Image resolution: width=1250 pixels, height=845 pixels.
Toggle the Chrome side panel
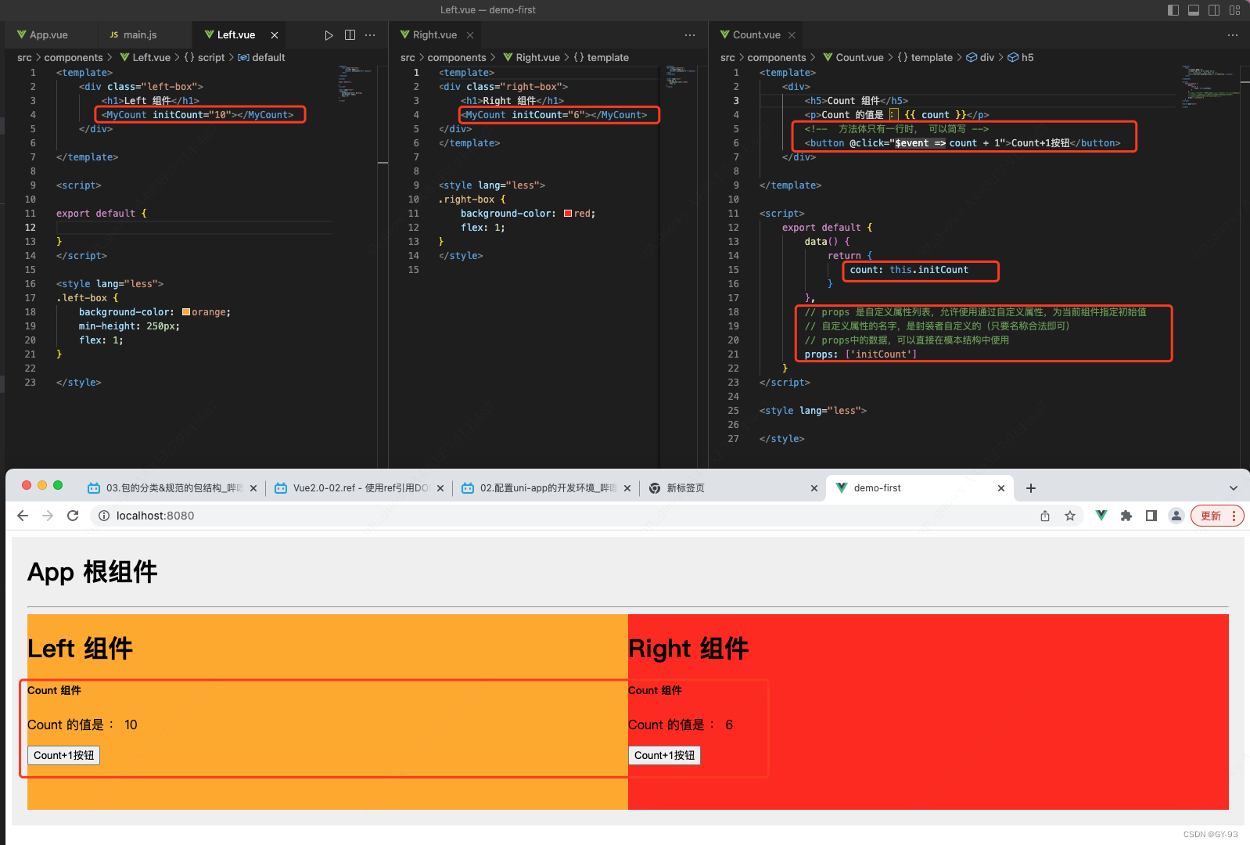coord(1151,516)
